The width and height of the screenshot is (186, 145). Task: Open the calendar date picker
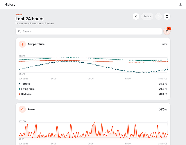click(167, 17)
